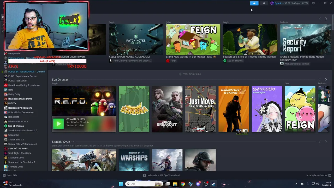Open the Just Move game card
Viewport: 334px width, 188px height.
click(x=200, y=109)
